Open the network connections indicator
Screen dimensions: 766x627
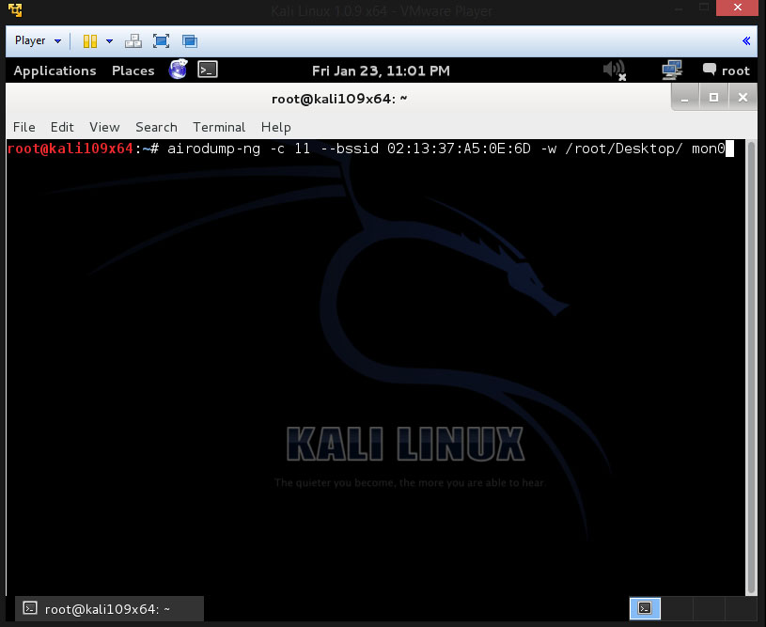click(672, 70)
